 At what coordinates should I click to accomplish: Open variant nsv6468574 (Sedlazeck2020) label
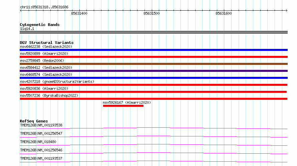pyautogui.click(x=46, y=75)
